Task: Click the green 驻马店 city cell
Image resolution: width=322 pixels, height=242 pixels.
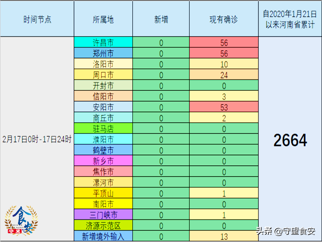Action: coord(103,129)
